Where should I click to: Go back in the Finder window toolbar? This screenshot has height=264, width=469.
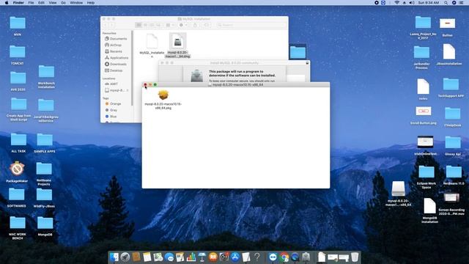106,25
